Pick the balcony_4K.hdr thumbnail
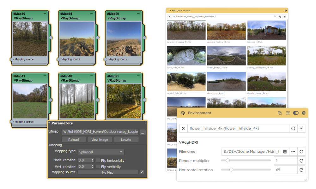 pyautogui.click(x=266, y=30)
